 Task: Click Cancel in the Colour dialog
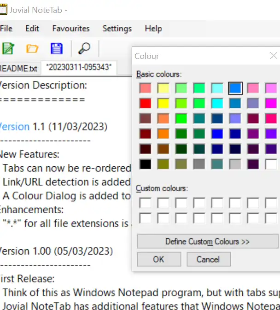[x=209, y=259]
